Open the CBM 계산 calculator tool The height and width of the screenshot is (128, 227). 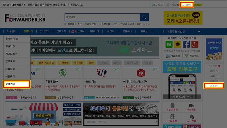coord(172,107)
